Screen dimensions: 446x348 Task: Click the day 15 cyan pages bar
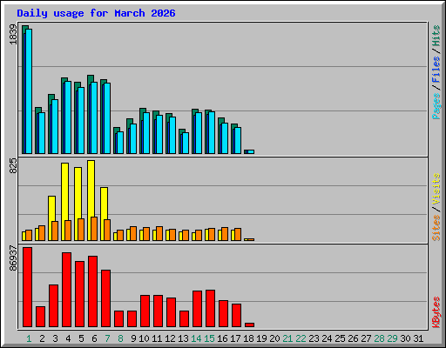click(x=212, y=132)
